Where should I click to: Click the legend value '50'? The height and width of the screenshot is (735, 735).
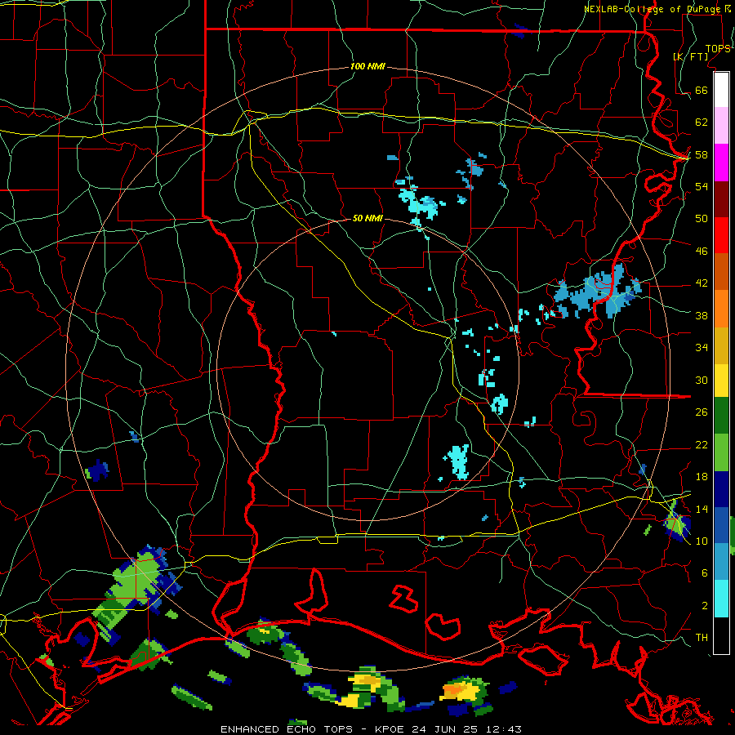702,218
